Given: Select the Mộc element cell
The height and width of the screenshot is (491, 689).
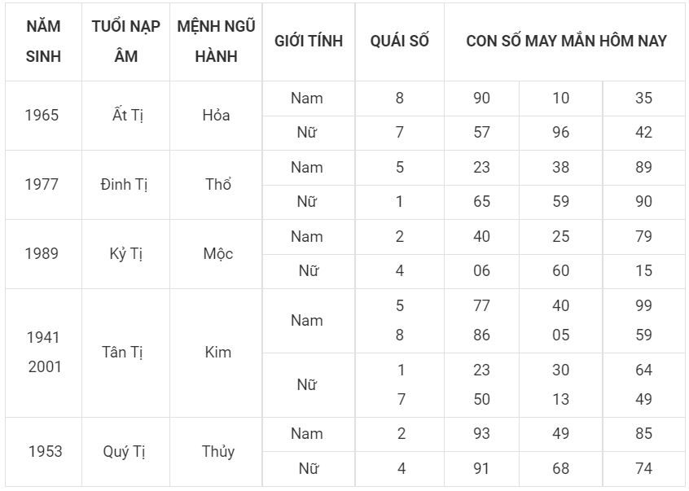Looking at the screenshot, I should [x=216, y=254].
